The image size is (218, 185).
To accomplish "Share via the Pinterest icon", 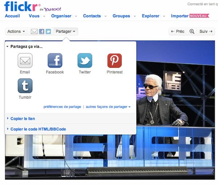I will [114, 61].
